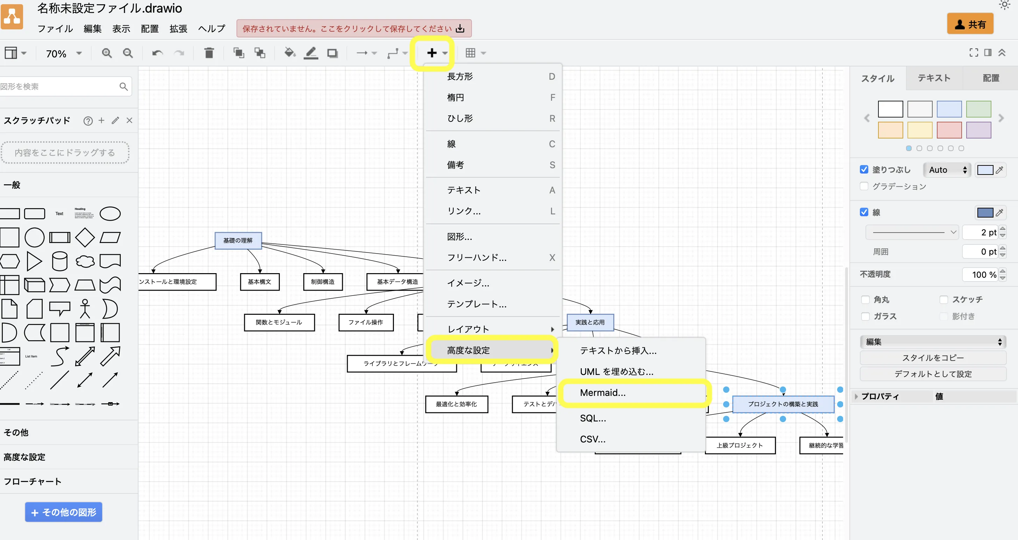Open line color pencil tool
This screenshot has height=540, width=1018.
click(x=311, y=53)
